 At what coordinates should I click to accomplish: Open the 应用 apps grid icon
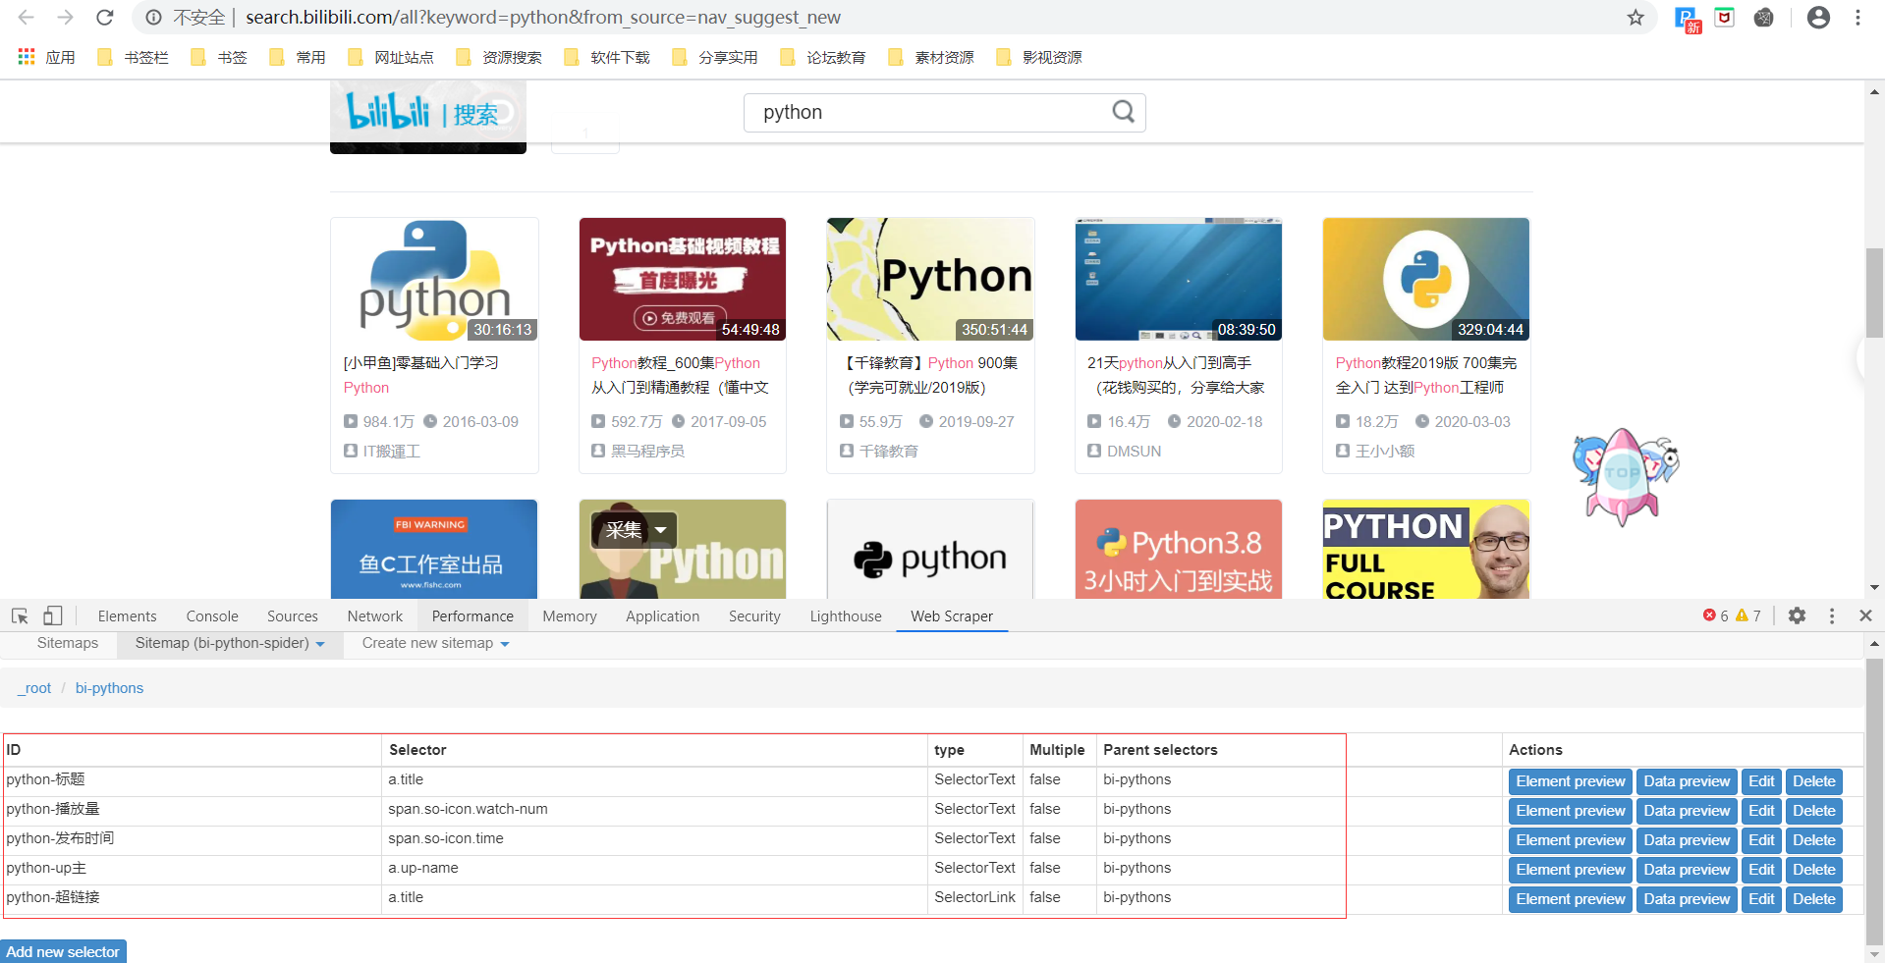coord(27,57)
